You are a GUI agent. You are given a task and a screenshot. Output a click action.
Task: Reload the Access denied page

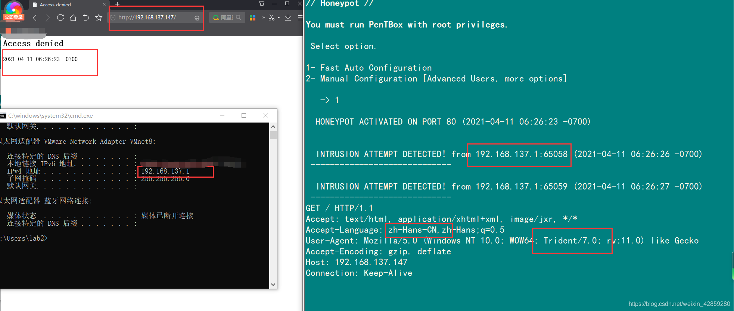[60, 18]
